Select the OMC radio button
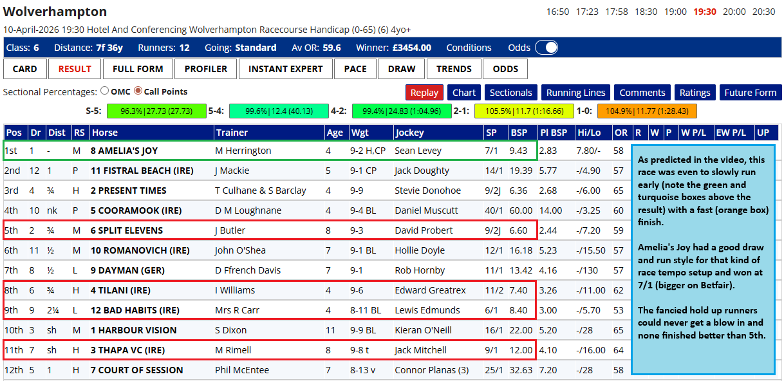784x381 pixels. 105,91
